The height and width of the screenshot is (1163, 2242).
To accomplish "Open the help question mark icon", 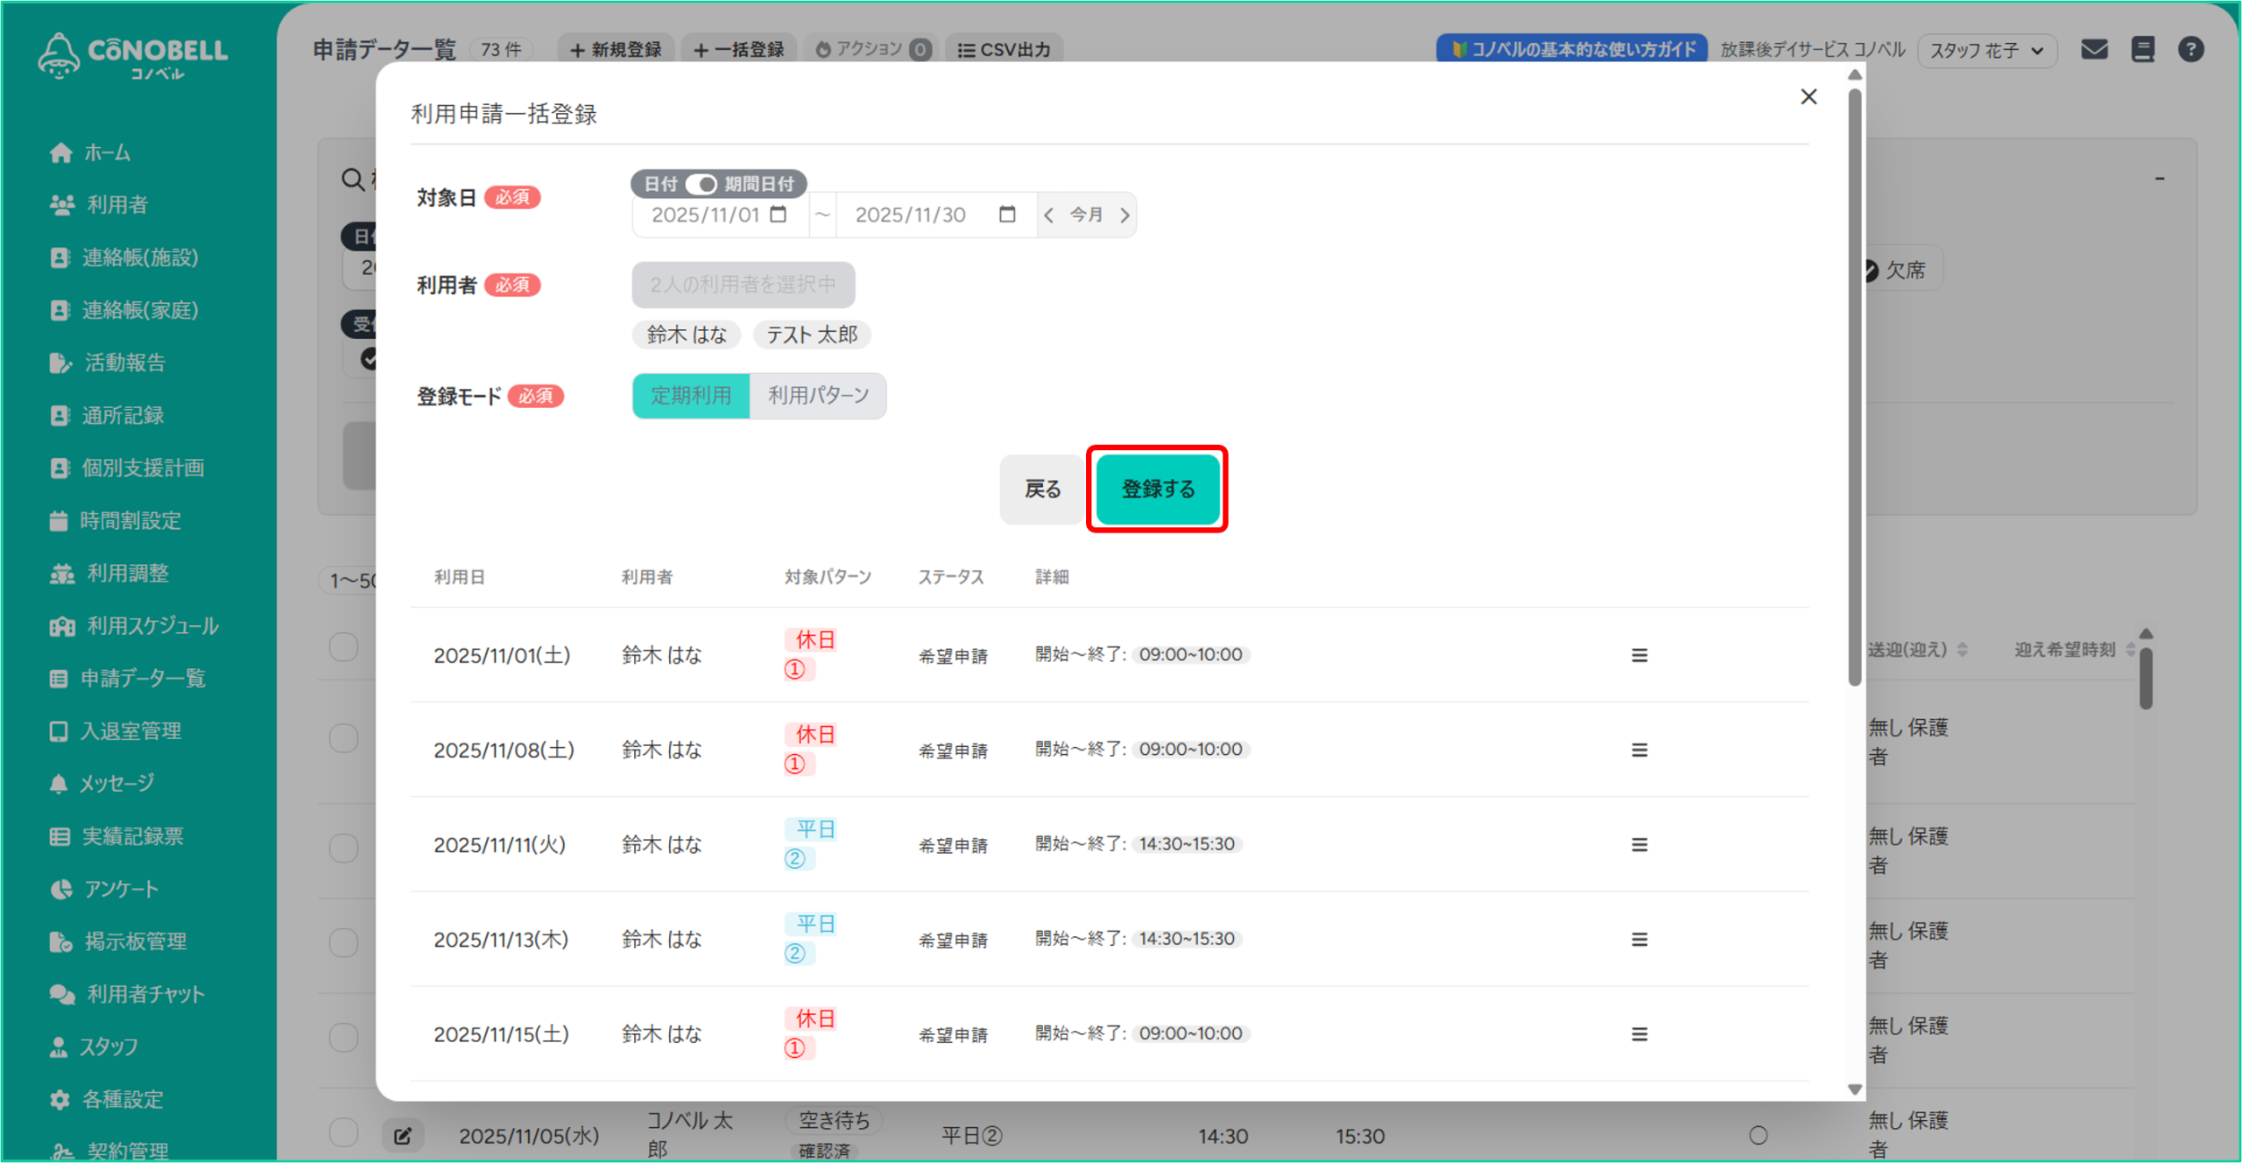I will [x=2190, y=50].
